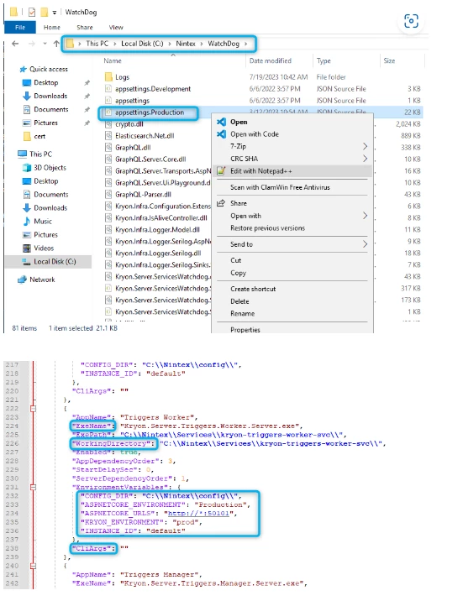Open 3D Objects under This PC
Screen dimensions: 463x601
click(50, 168)
